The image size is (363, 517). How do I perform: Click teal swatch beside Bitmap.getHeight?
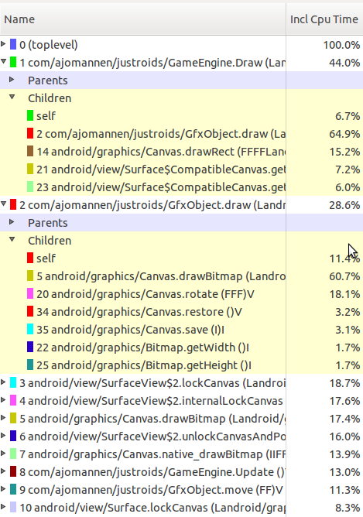coord(30,365)
